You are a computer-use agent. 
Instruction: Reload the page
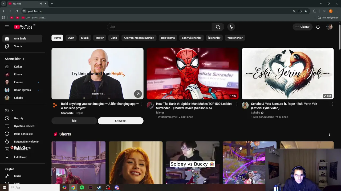click(17, 11)
